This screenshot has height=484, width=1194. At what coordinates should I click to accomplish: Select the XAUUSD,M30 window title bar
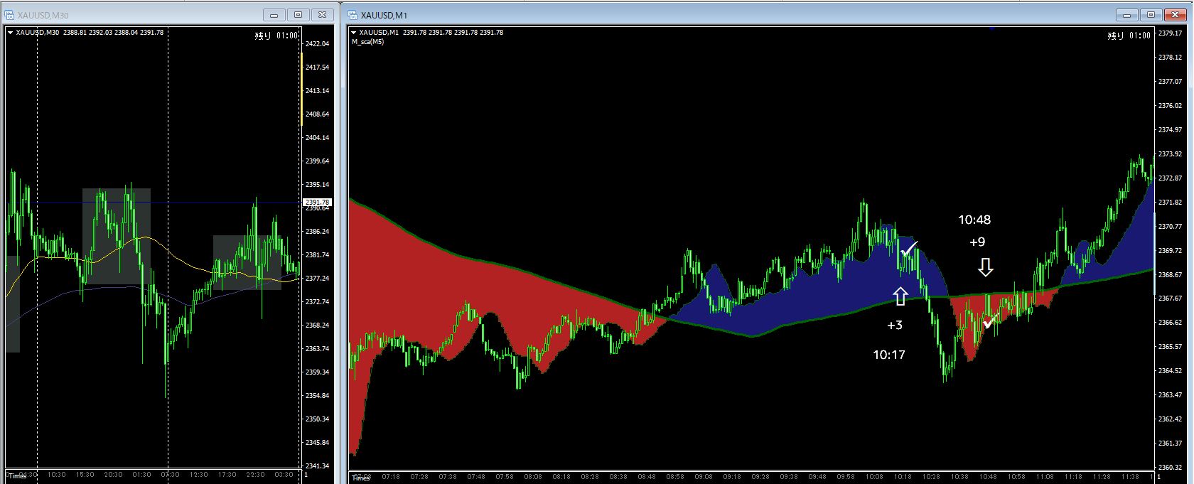tap(169, 15)
